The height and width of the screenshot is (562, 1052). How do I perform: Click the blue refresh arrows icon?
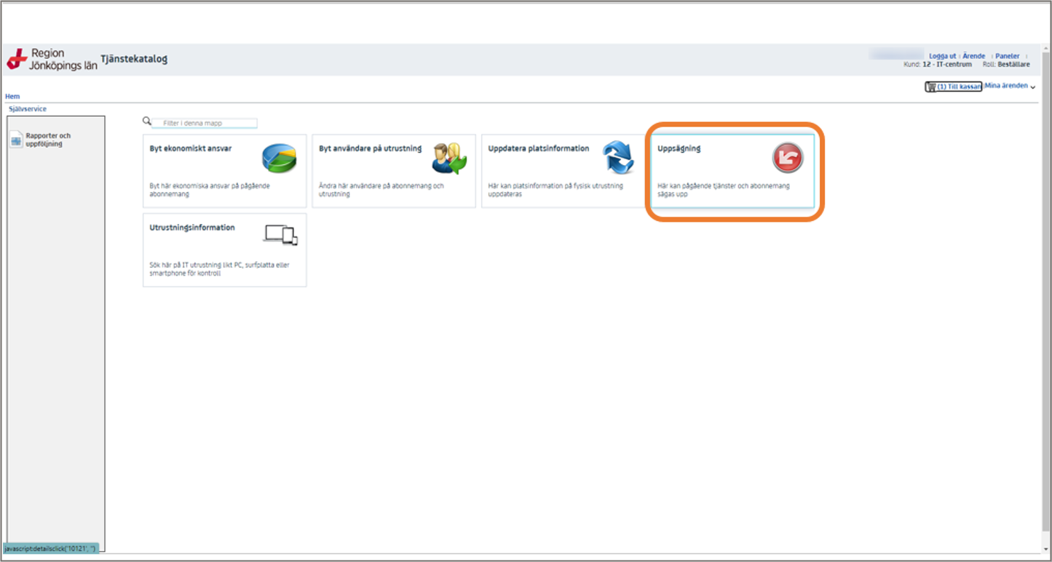tap(618, 158)
